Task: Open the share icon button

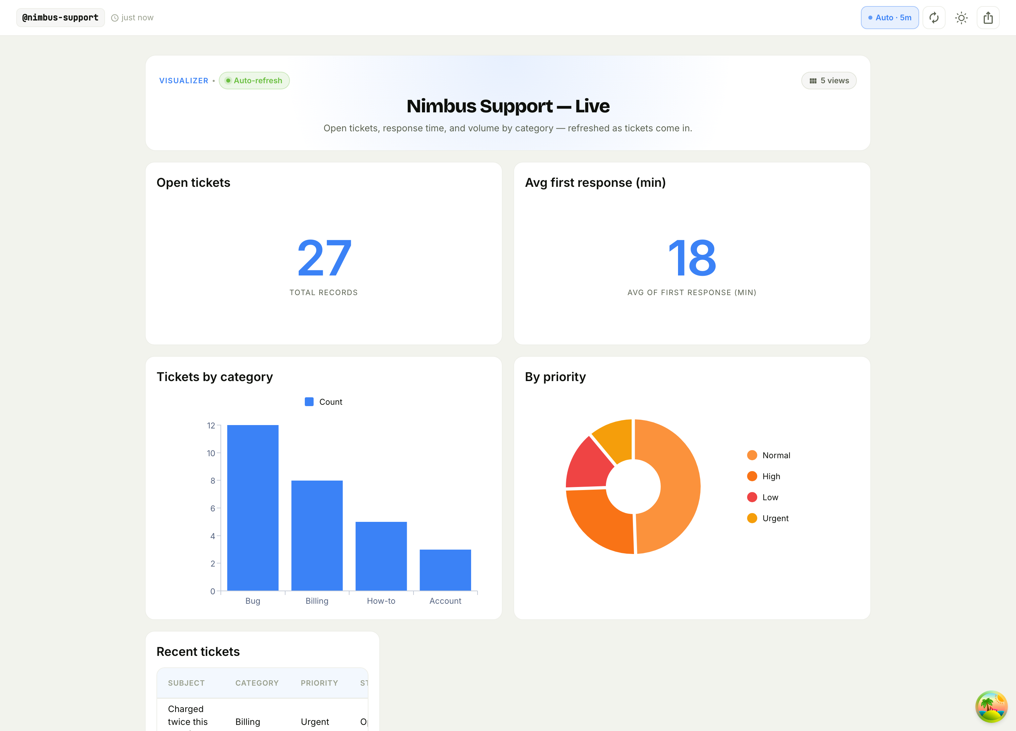Action: coord(988,18)
